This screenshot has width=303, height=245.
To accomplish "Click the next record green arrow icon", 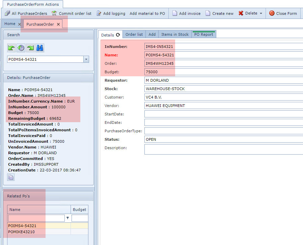I will 30,48.
